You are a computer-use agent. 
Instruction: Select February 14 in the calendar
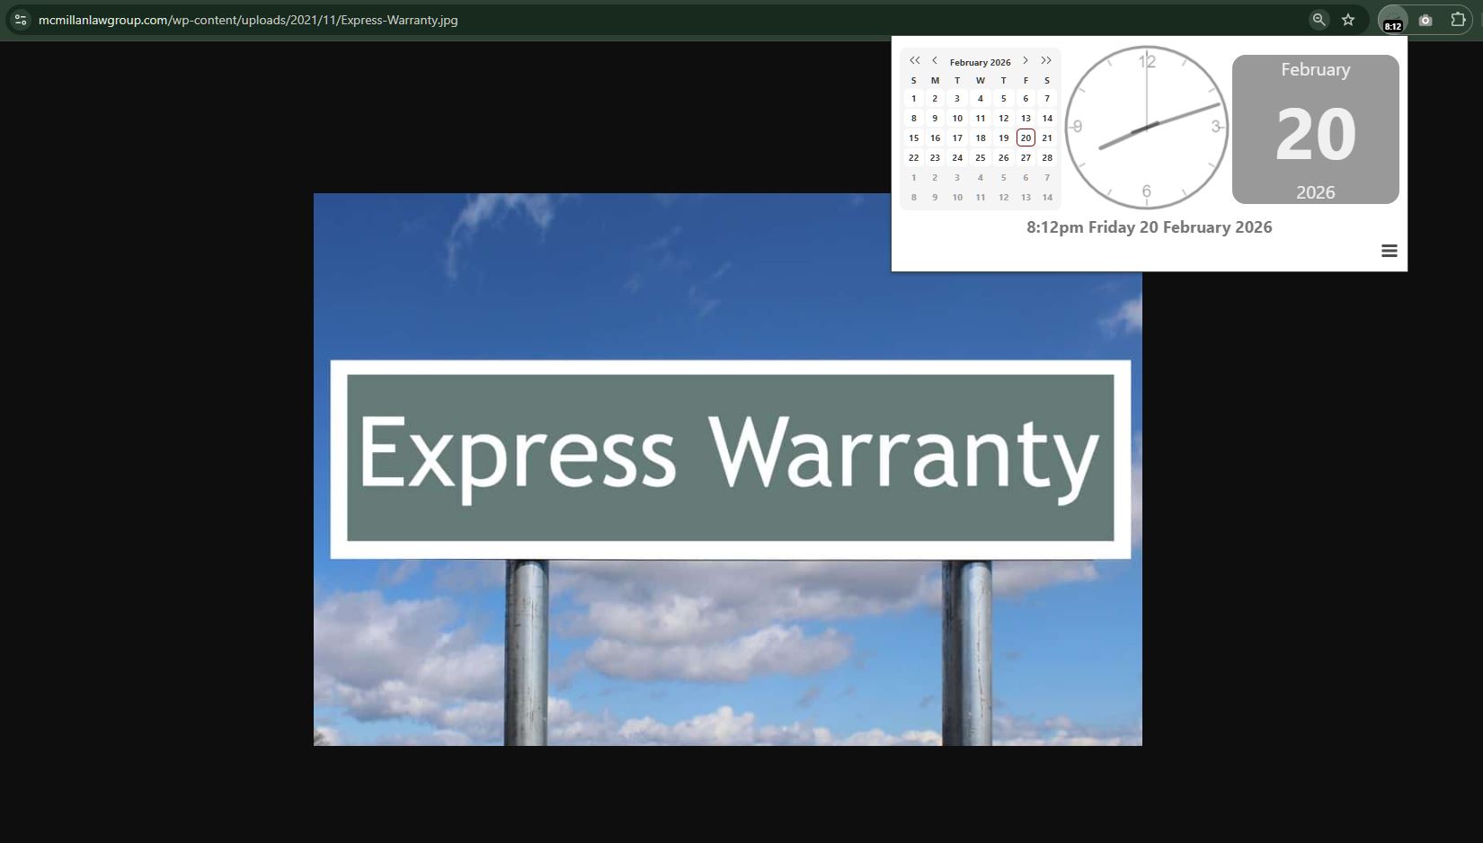[1047, 118]
